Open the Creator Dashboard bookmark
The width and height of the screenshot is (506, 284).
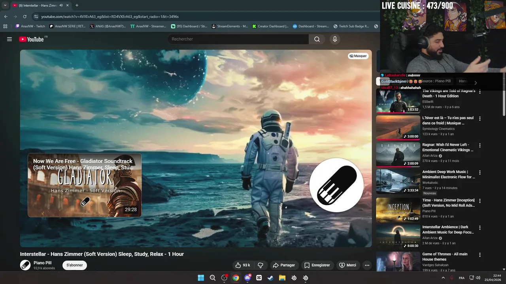[270, 26]
